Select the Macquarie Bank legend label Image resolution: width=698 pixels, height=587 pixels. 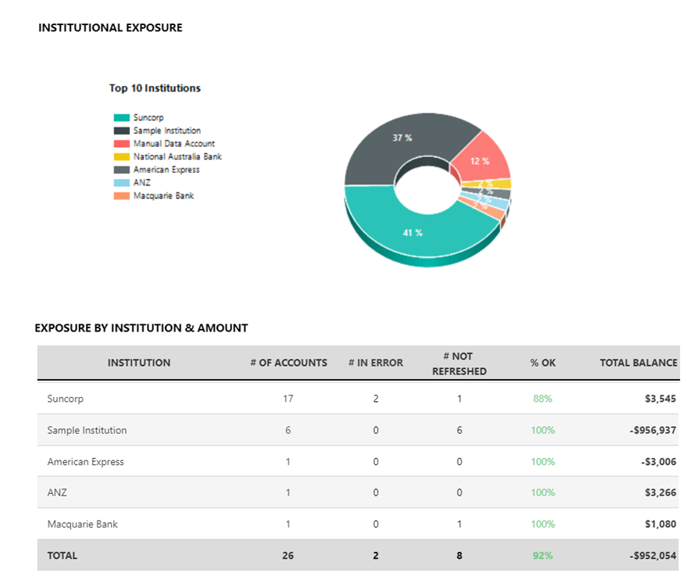coord(163,195)
